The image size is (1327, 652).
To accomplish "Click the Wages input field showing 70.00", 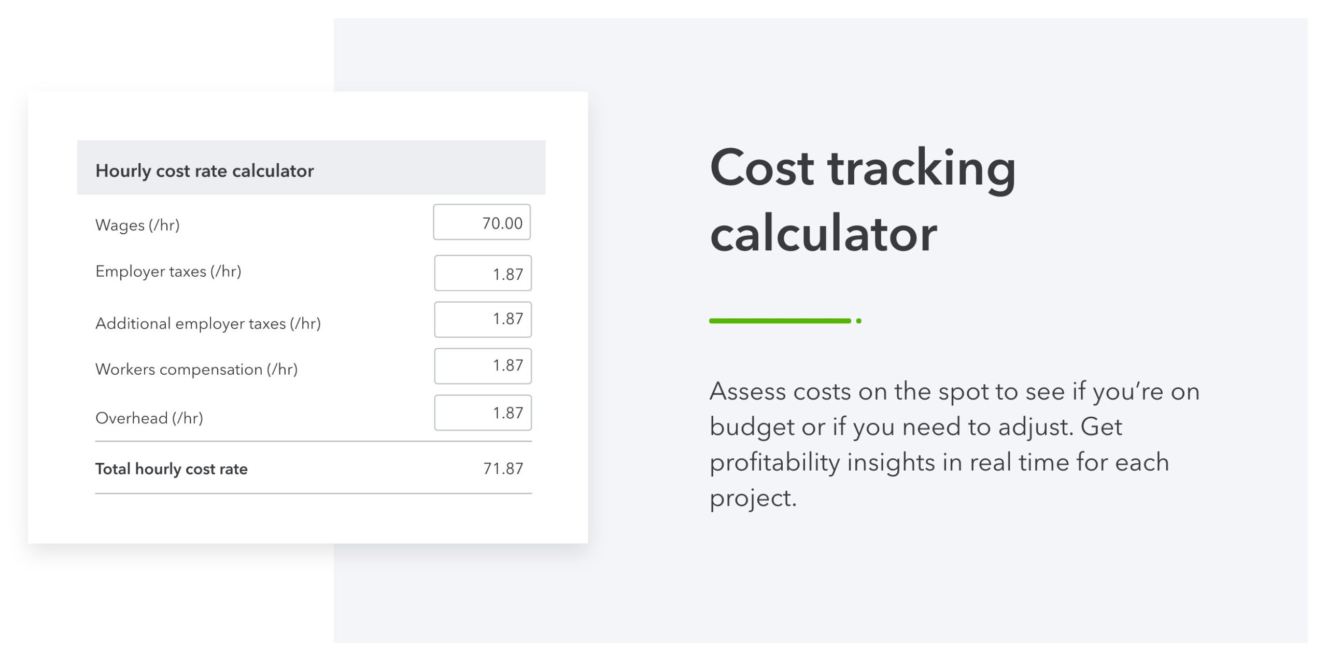I will click(x=482, y=222).
